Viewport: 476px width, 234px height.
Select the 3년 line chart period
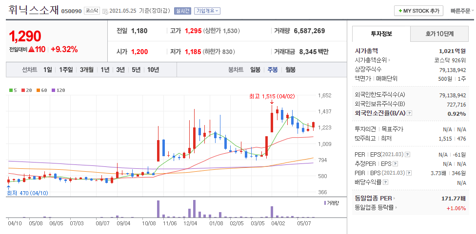click(x=120, y=70)
